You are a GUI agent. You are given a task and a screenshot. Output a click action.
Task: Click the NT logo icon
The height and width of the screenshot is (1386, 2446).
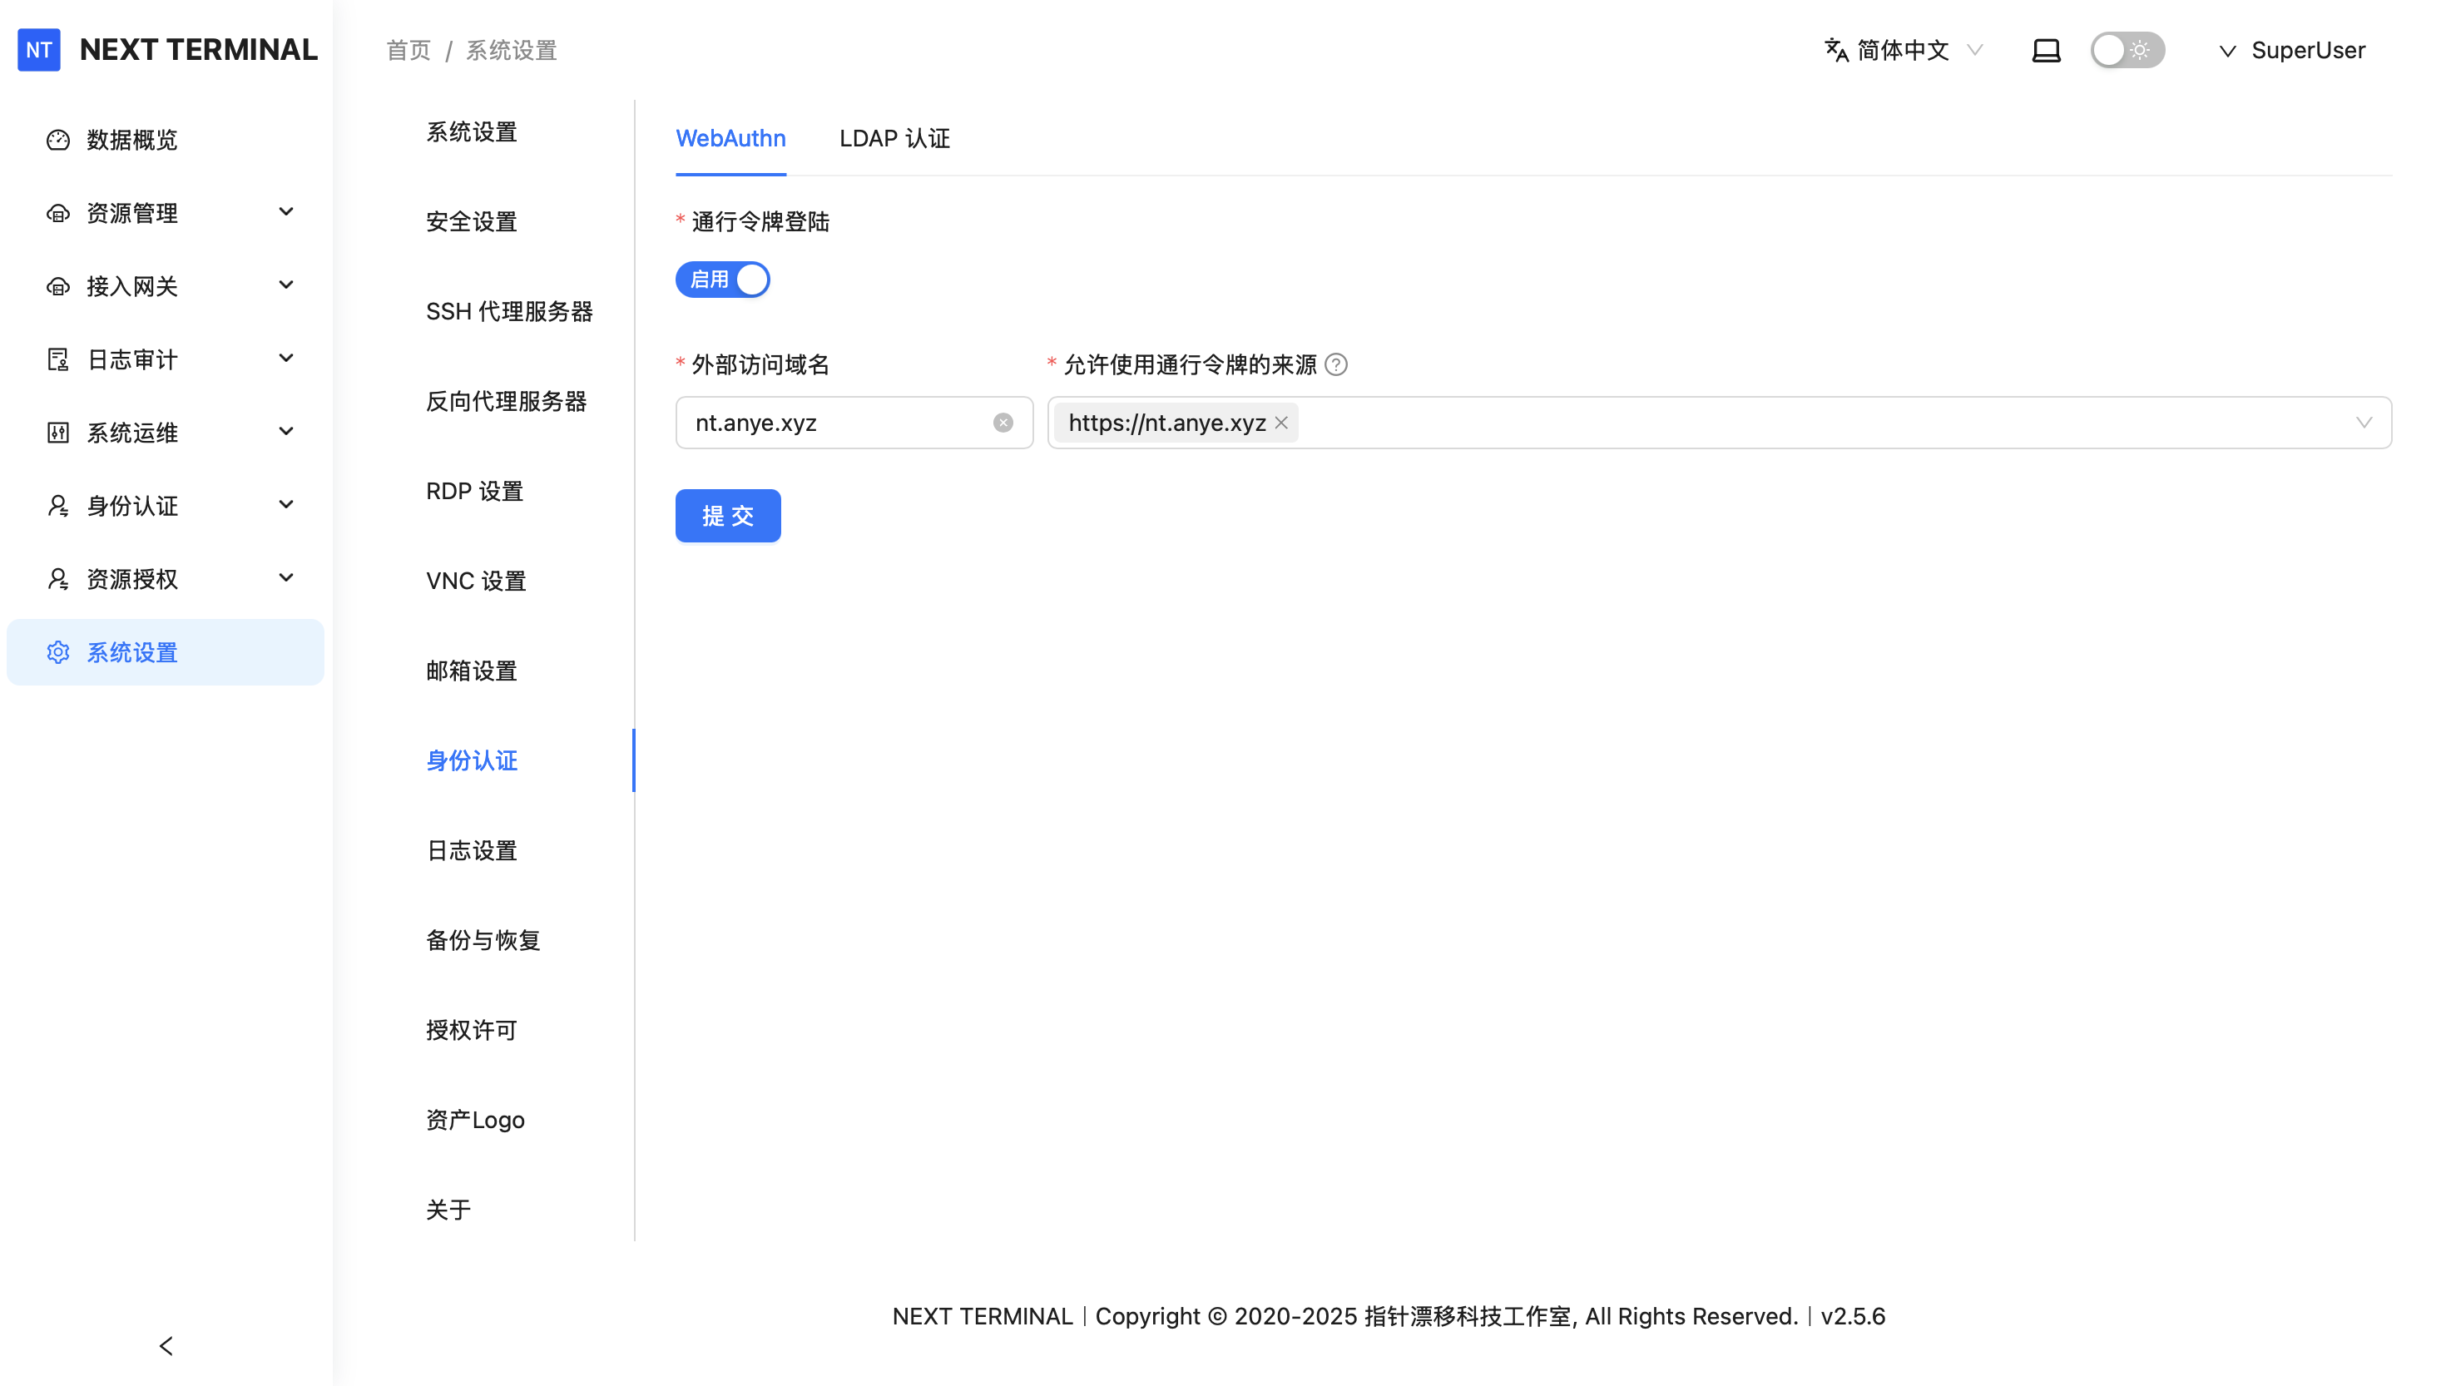click(39, 50)
